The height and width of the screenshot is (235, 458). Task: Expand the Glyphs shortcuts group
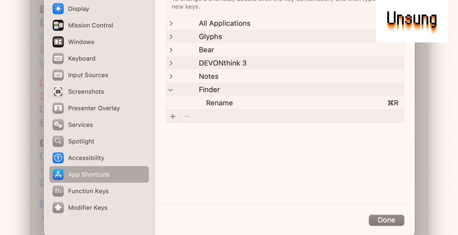[171, 37]
